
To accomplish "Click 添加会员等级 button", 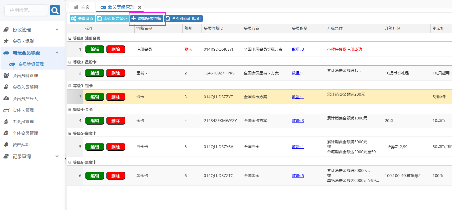I will (x=147, y=18).
